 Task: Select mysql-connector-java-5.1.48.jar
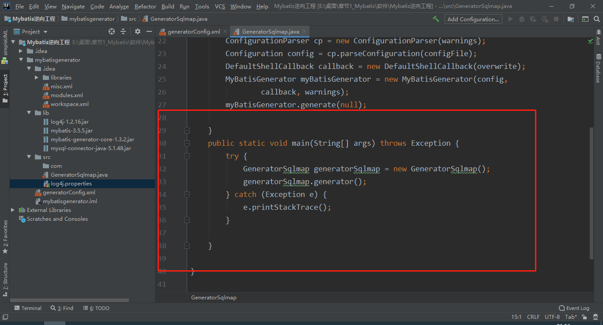point(90,148)
